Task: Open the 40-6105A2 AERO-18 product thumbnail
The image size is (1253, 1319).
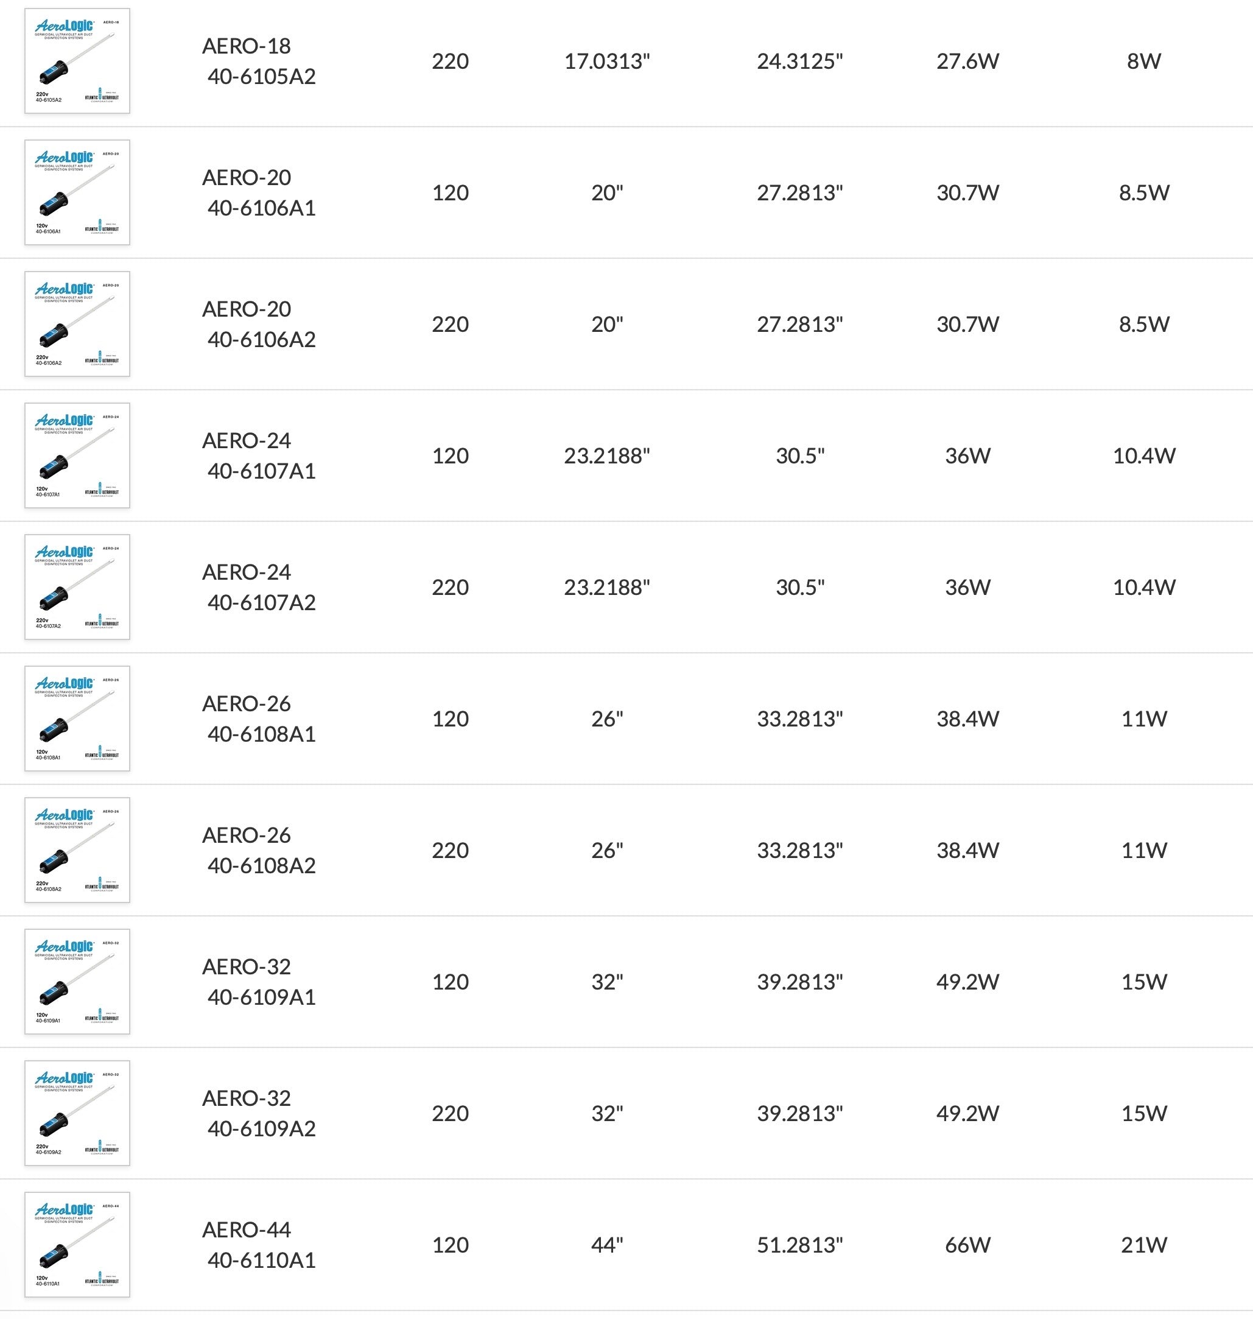Action: (77, 61)
